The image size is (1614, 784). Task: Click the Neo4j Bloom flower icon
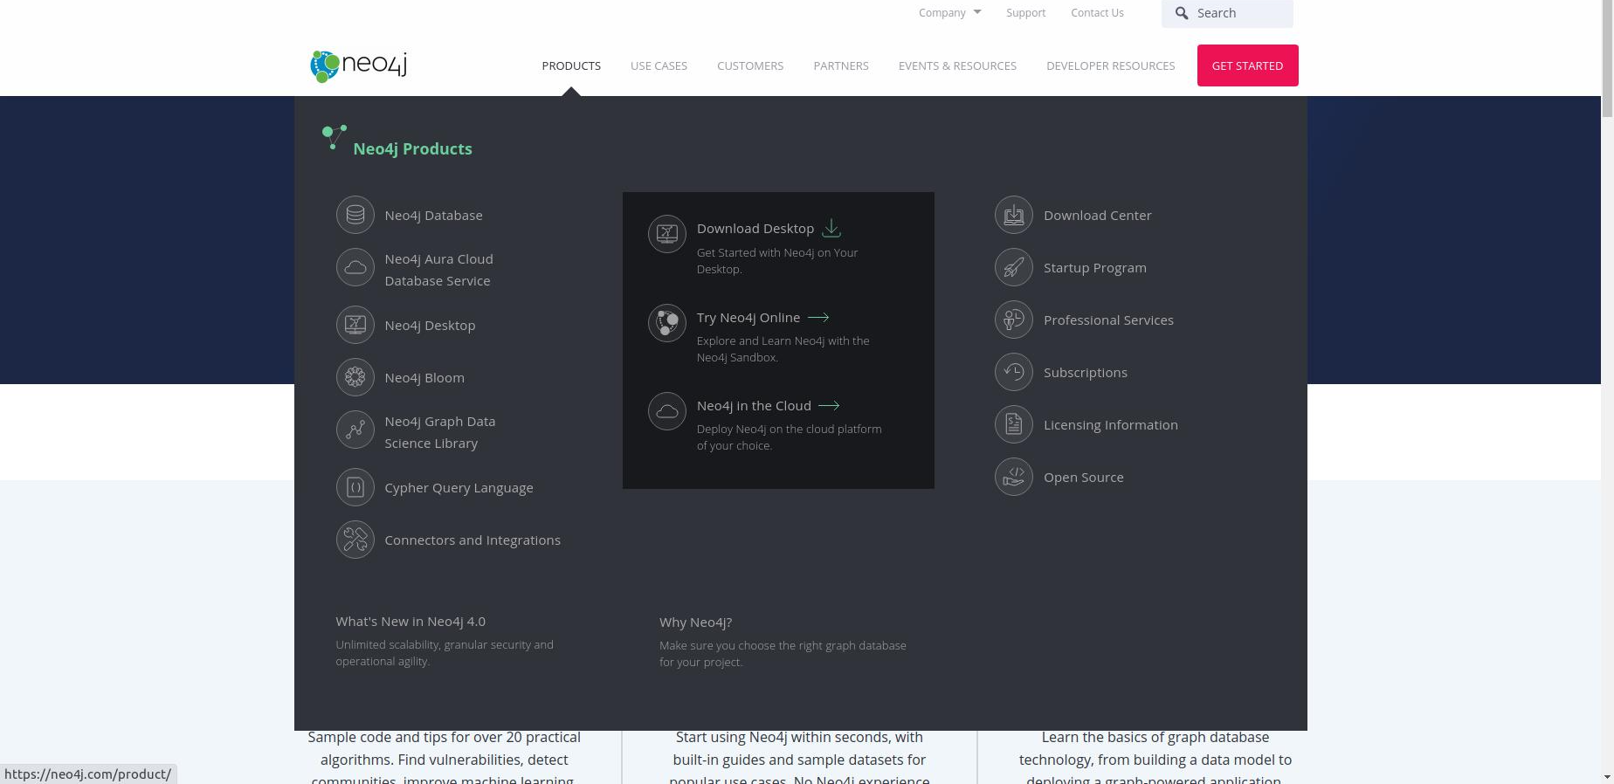pyautogui.click(x=355, y=377)
